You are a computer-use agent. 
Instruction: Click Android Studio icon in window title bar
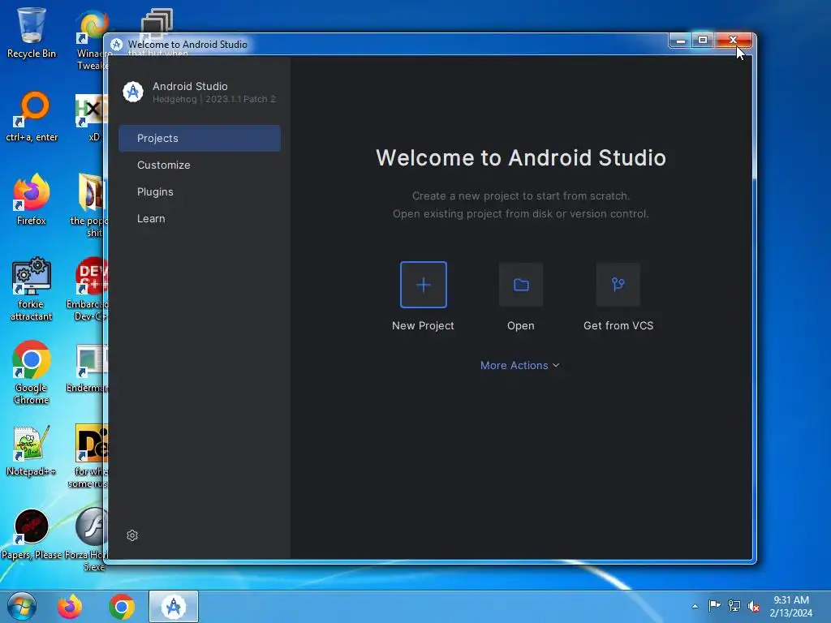pyautogui.click(x=117, y=45)
